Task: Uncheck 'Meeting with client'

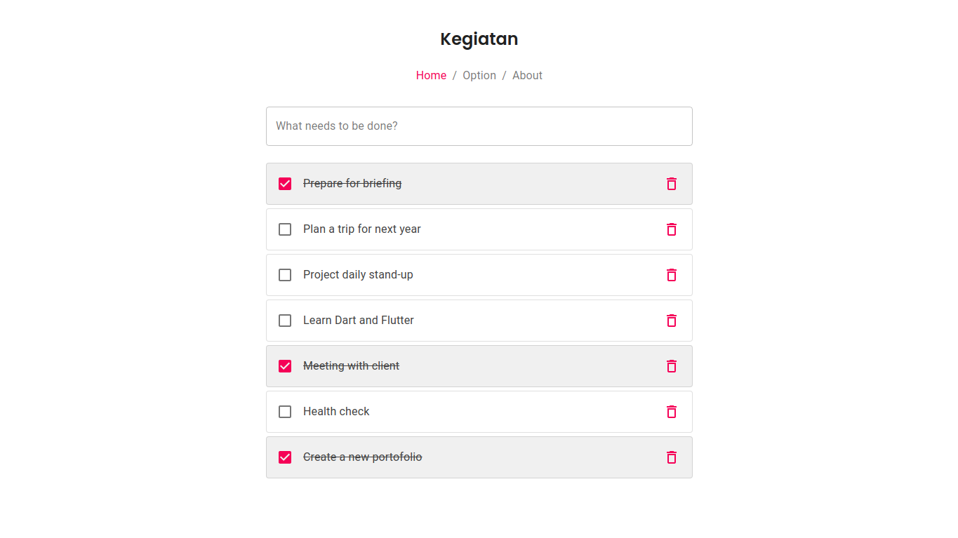Action: [285, 366]
